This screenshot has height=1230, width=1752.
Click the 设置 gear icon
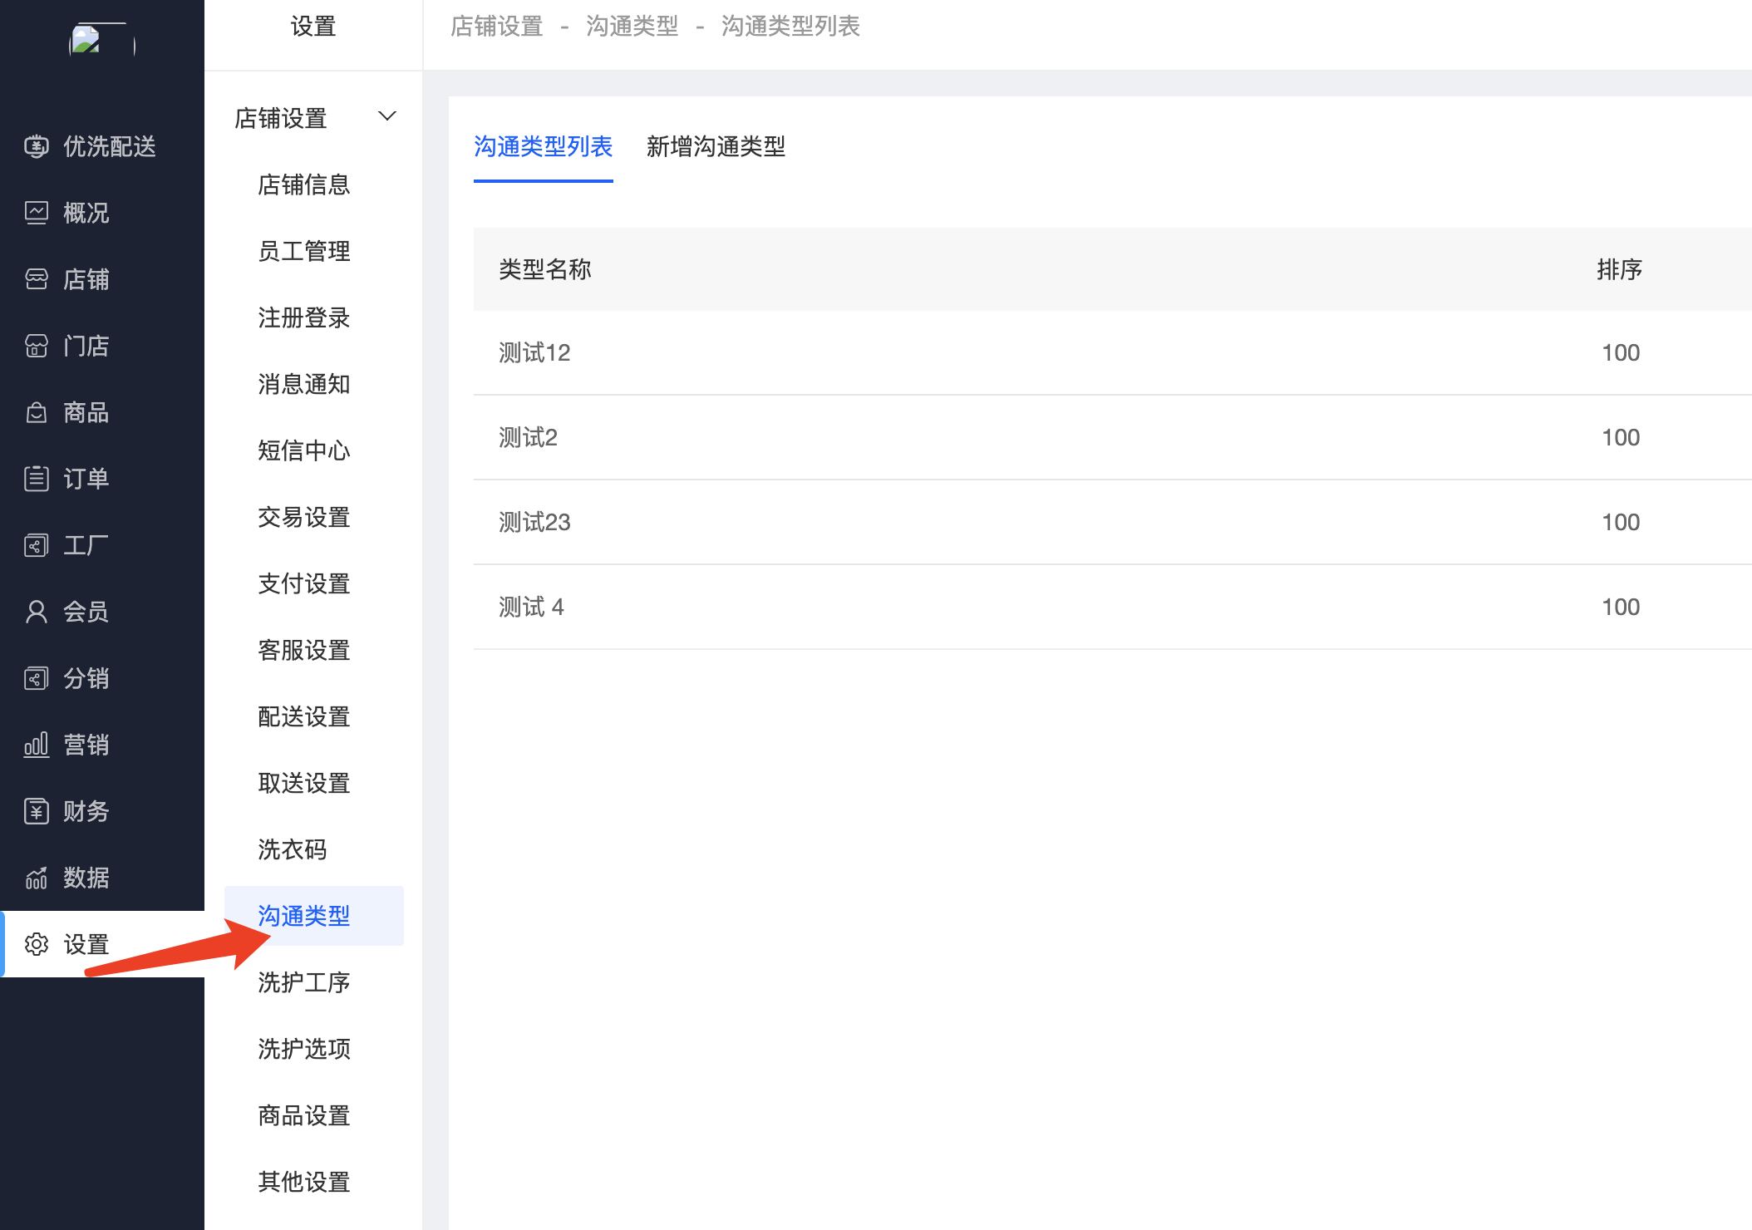(x=36, y=944)
